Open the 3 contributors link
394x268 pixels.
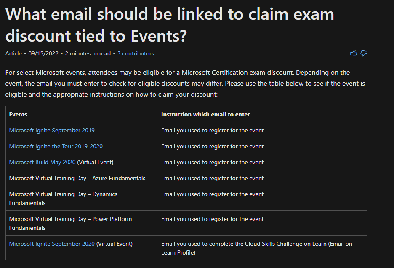click(136, 53)
